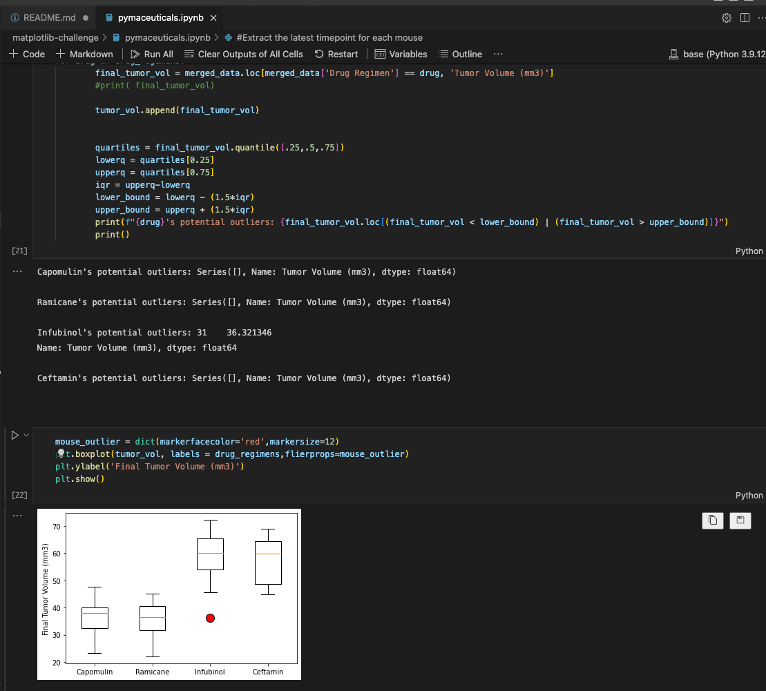Click the iqr = upperq-lowerq line
This screenshot has height=691, width=766.
point(142,184)
